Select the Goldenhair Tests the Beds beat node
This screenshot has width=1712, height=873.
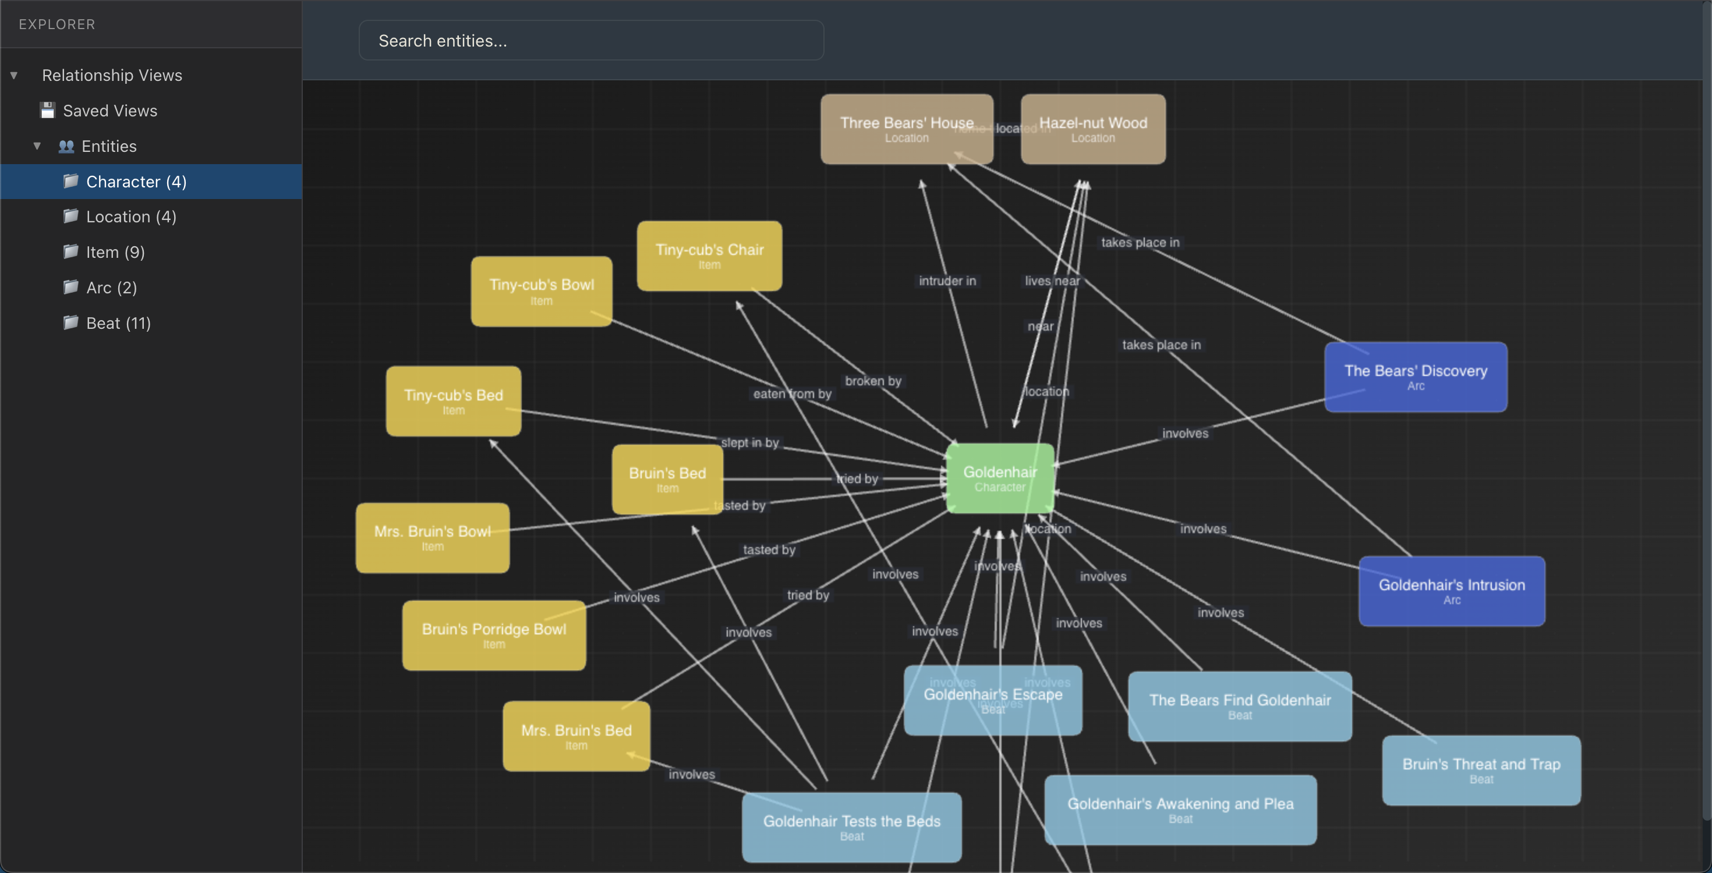(x=851, y=827)
